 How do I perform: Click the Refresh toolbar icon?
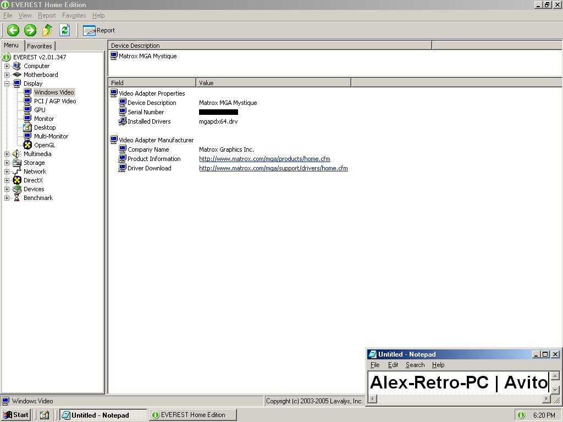(64, 30)
